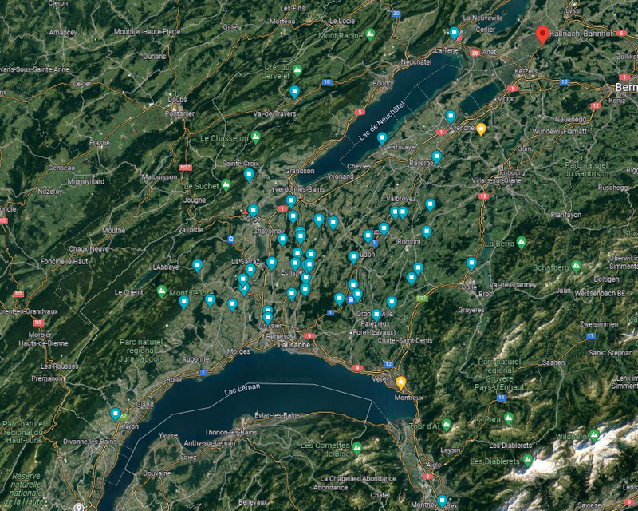
Task: Click the red pin at Kallnach, Bahnhof
Action: click(x=542, y=35)
